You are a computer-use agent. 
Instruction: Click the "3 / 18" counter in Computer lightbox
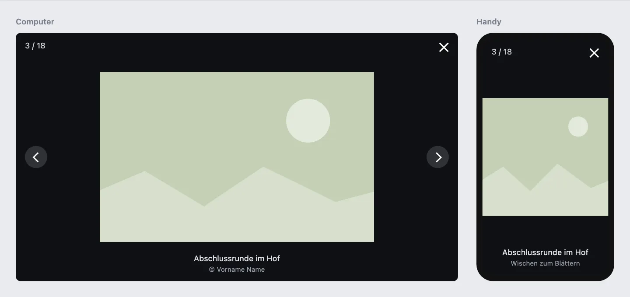click(x=35, y=46)
